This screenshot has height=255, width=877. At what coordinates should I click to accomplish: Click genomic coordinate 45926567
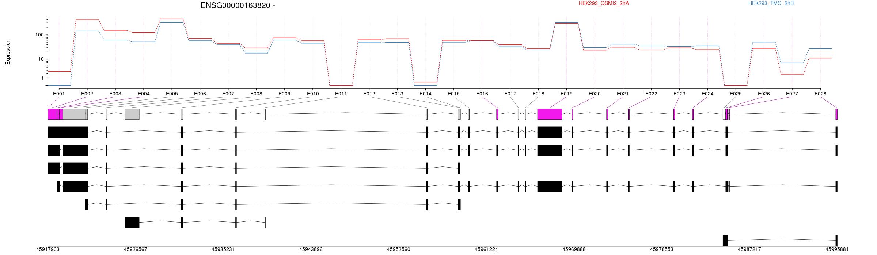(x=135, y=250)
